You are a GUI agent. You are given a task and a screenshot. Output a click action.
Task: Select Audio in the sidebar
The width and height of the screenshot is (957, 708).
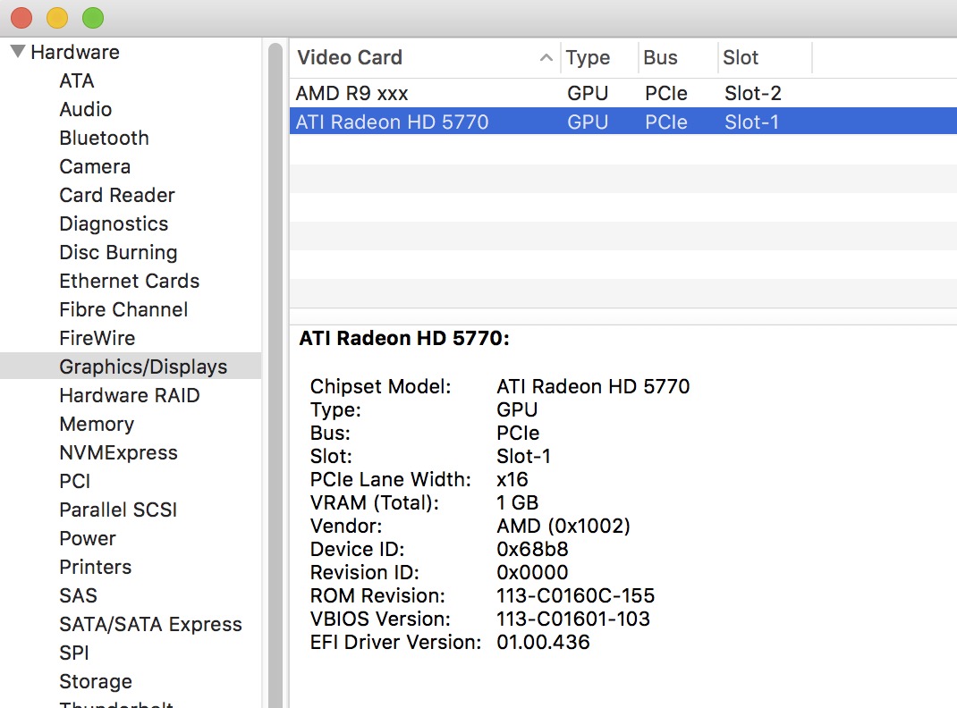tap(86, 109)
